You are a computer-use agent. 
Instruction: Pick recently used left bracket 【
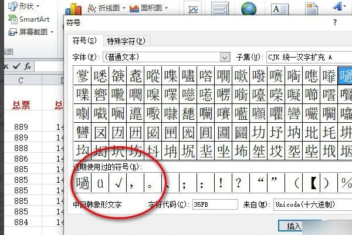click(x=311, y=183)
